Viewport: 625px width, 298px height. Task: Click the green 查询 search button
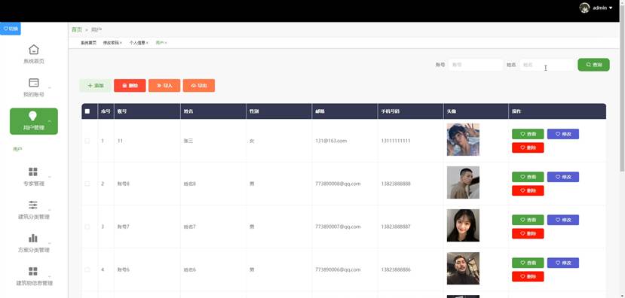coord(593,65)
